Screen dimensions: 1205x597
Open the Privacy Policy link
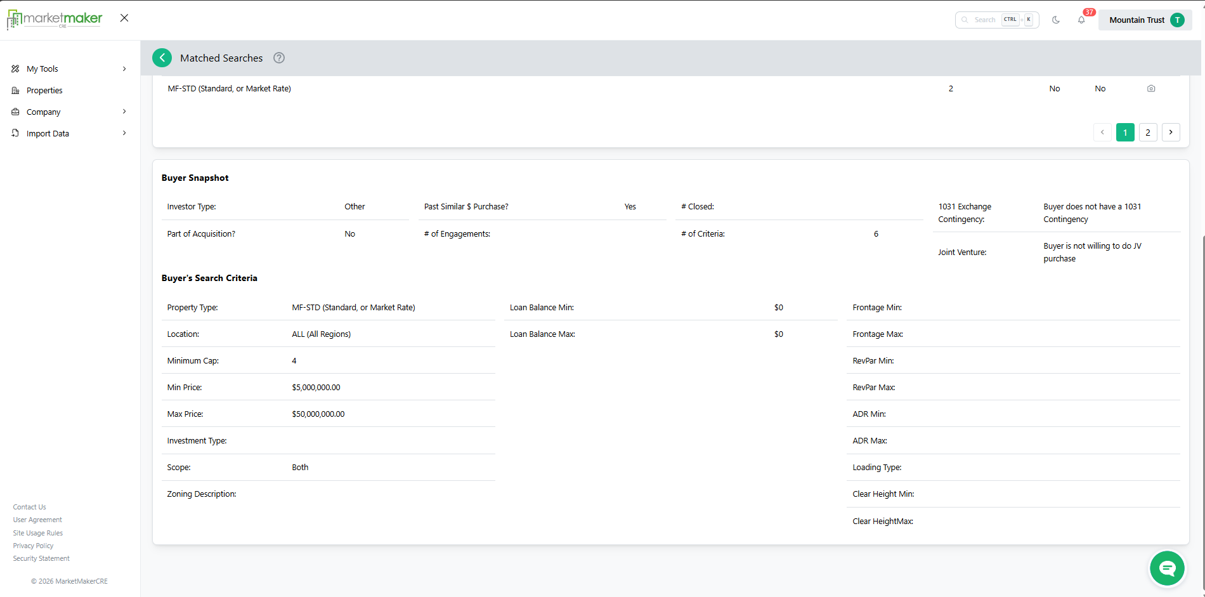[x=33, y=546]
